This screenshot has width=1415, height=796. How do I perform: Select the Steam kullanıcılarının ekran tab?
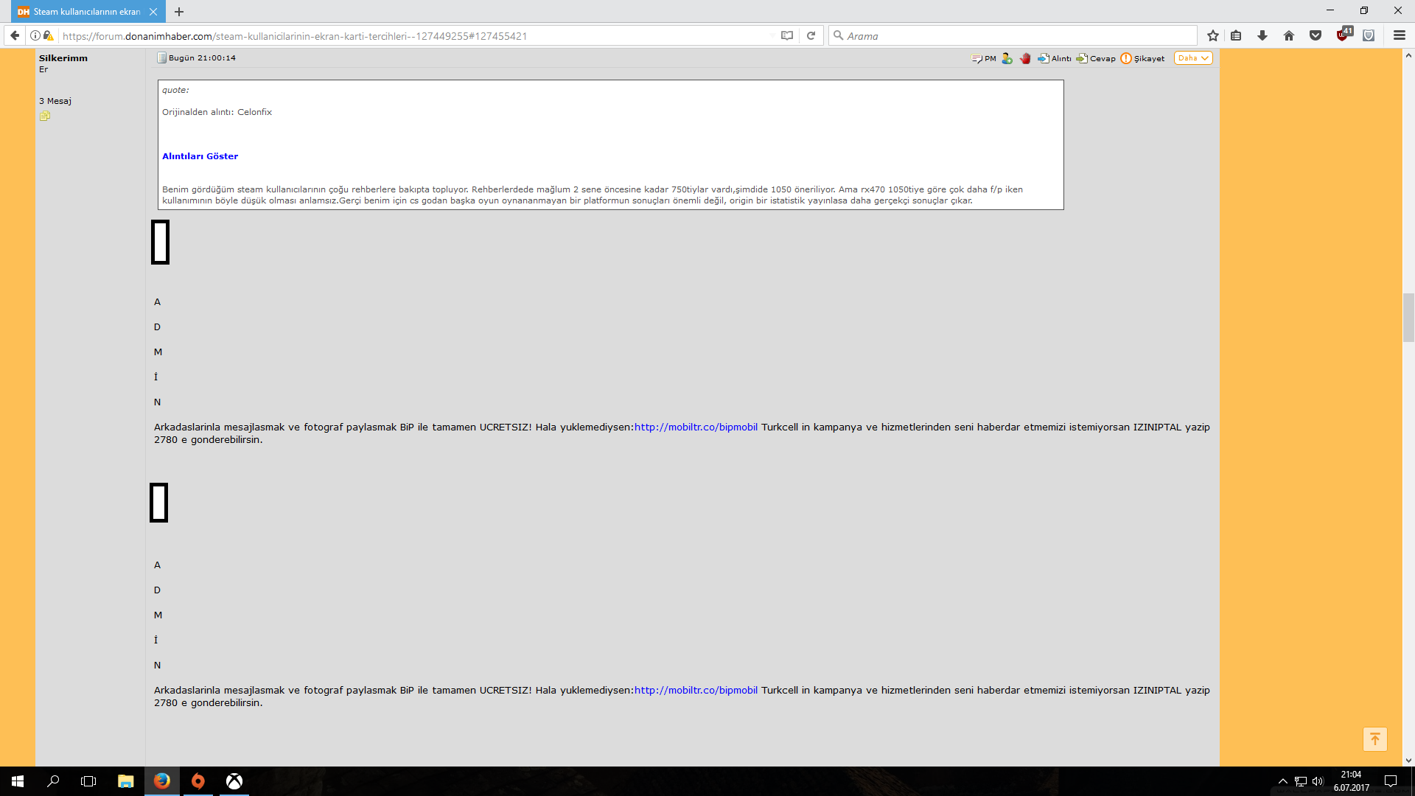tap(87, 12)
